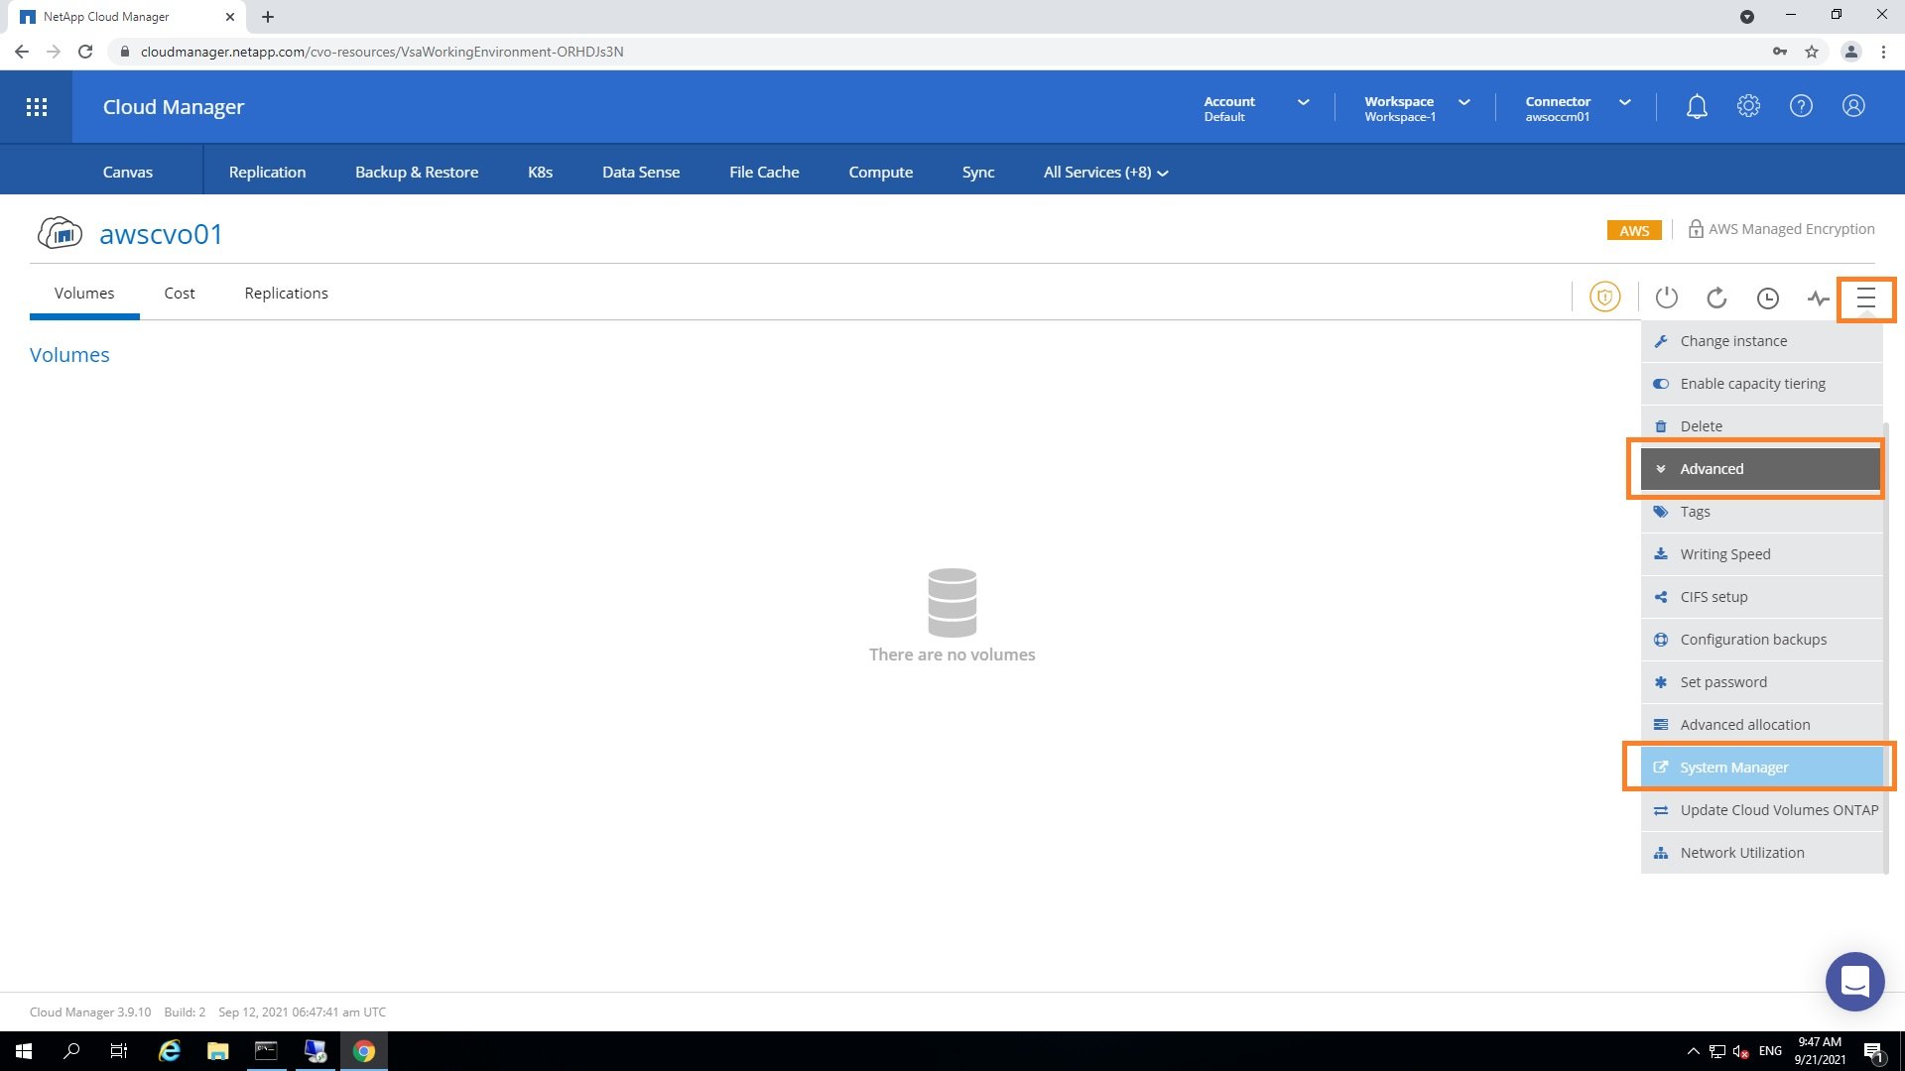Click the power off icon

(x=1666, y=297)
